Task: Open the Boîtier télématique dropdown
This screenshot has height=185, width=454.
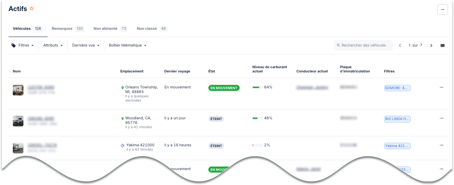Action: click(127, 45)
